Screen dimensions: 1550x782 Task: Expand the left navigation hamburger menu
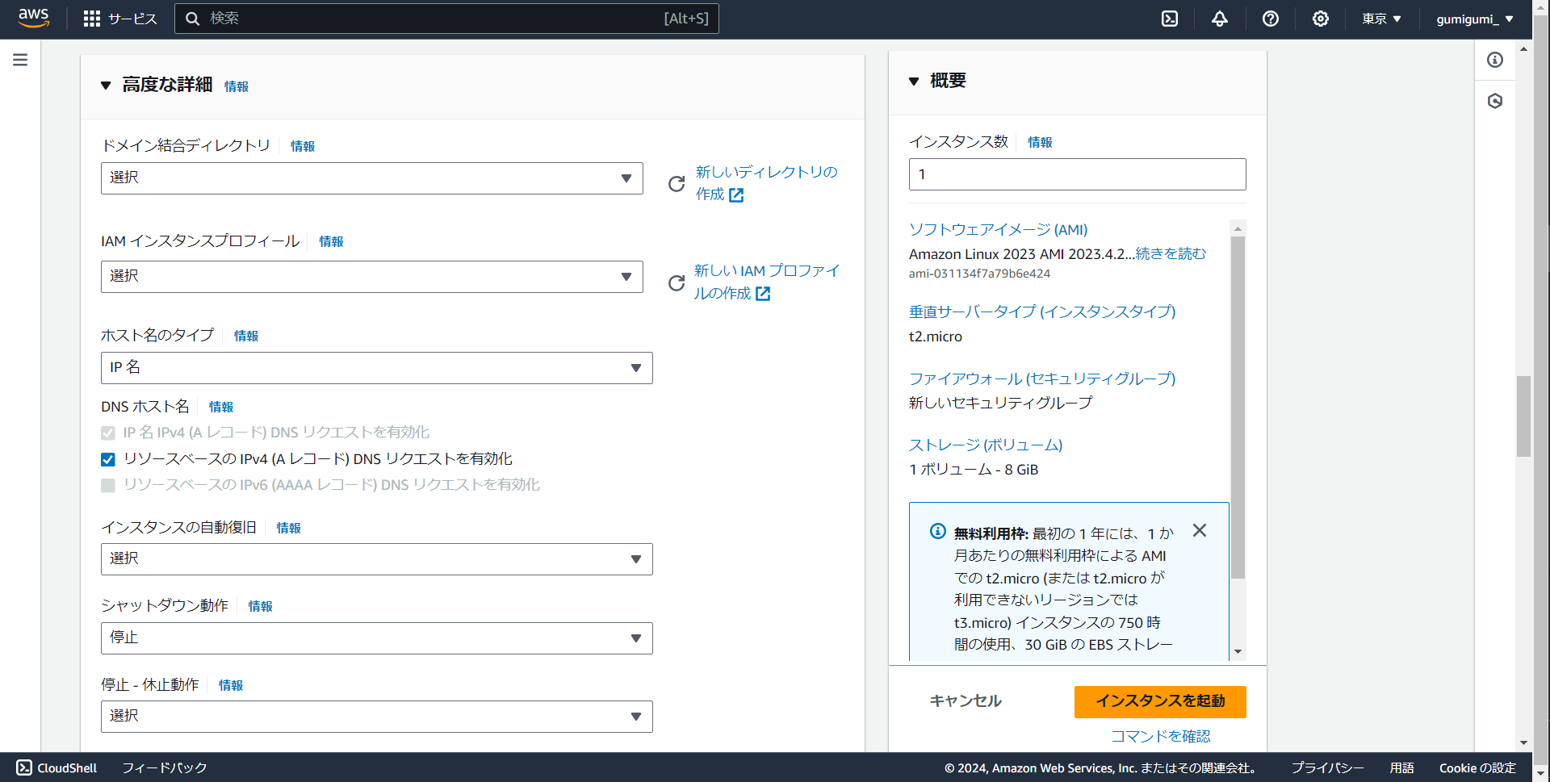click(x=19, y=60)
